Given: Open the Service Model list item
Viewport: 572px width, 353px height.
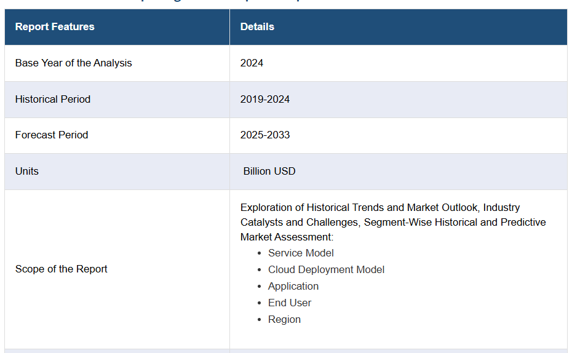Looking at the screenshot, I should tap(301, 253).
